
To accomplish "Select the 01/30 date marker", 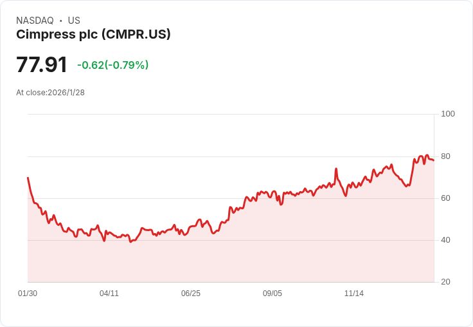I will [x=28, y=294].
